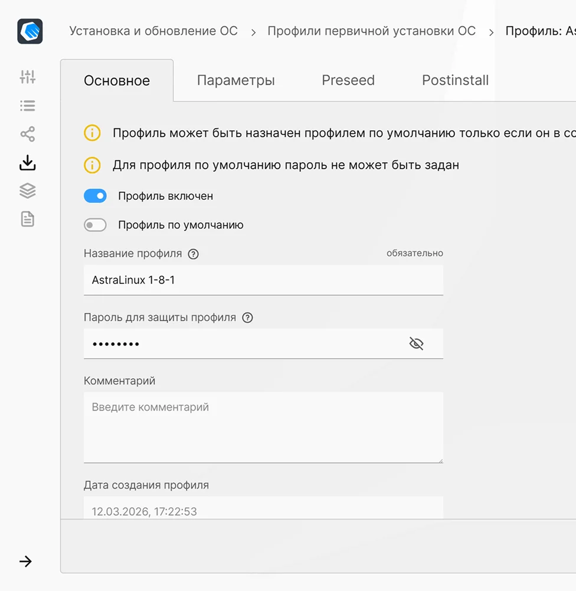Go to Профили первичной установки ОС breadcrumb

click(372, 31)
